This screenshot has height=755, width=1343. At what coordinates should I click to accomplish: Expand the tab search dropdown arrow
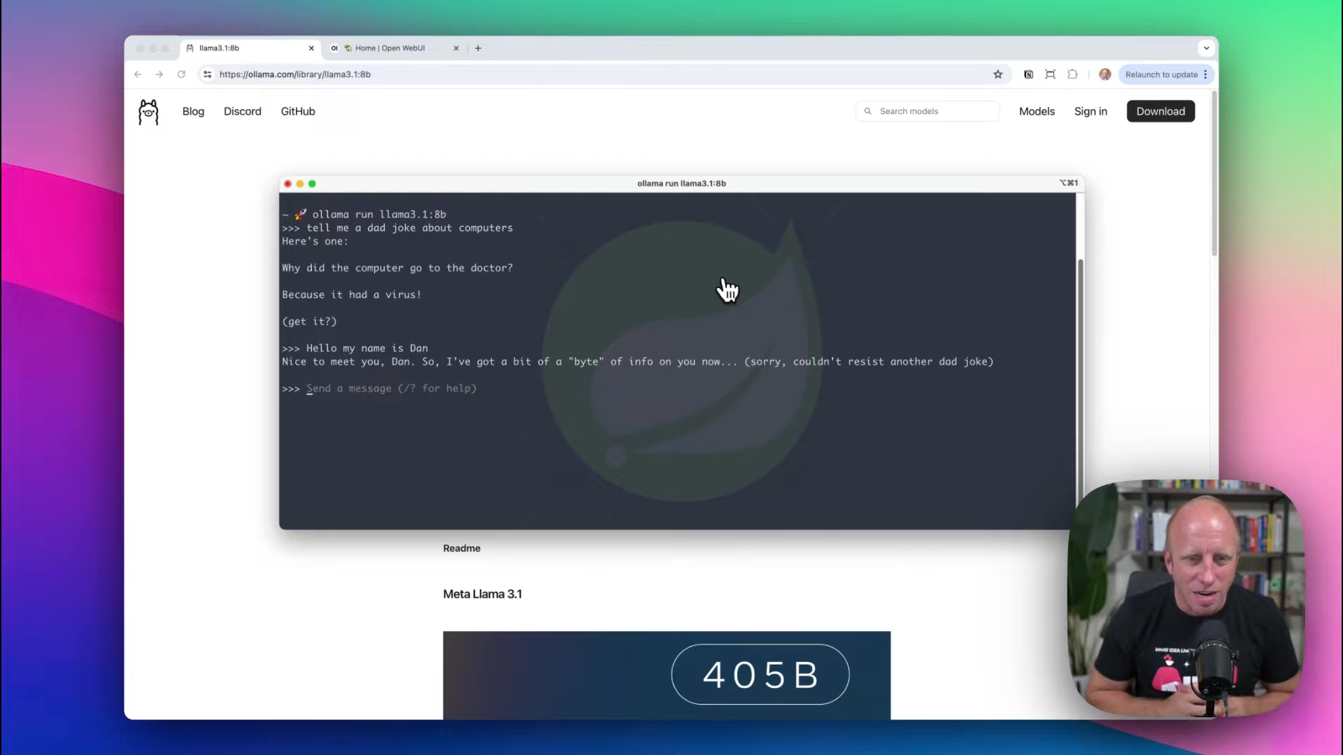pos(1206,48)
